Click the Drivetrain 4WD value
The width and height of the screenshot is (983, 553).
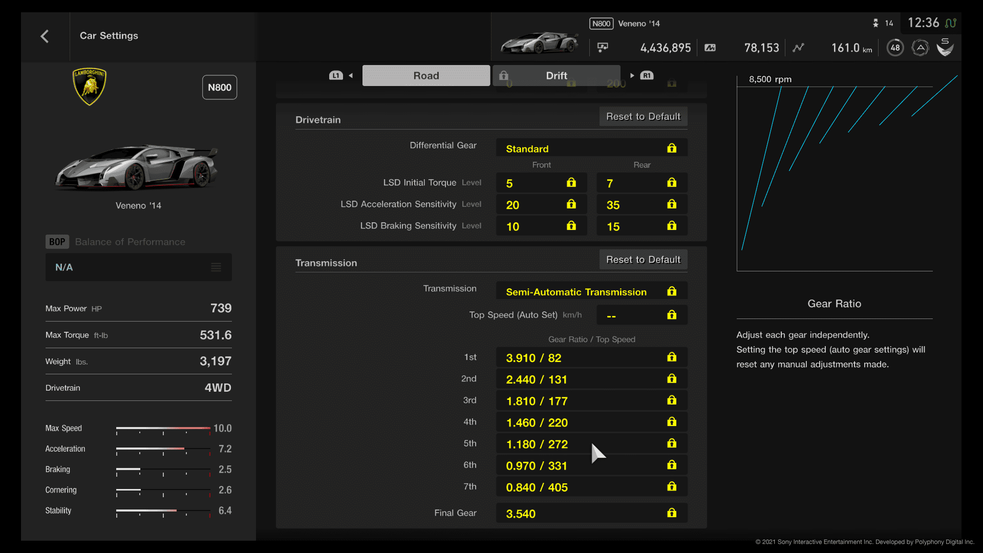click(x=218, y=388)
